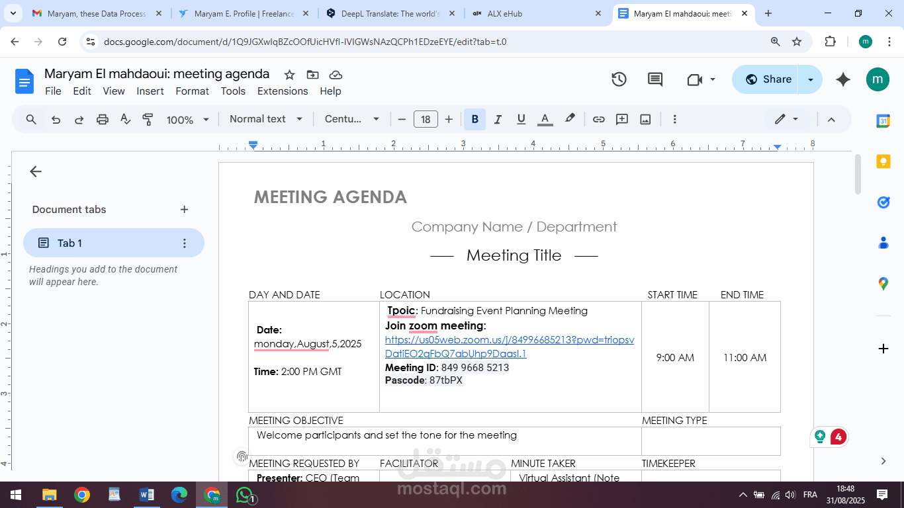Toggle italic formatting

pyautogui.click(x=498, y=120)
